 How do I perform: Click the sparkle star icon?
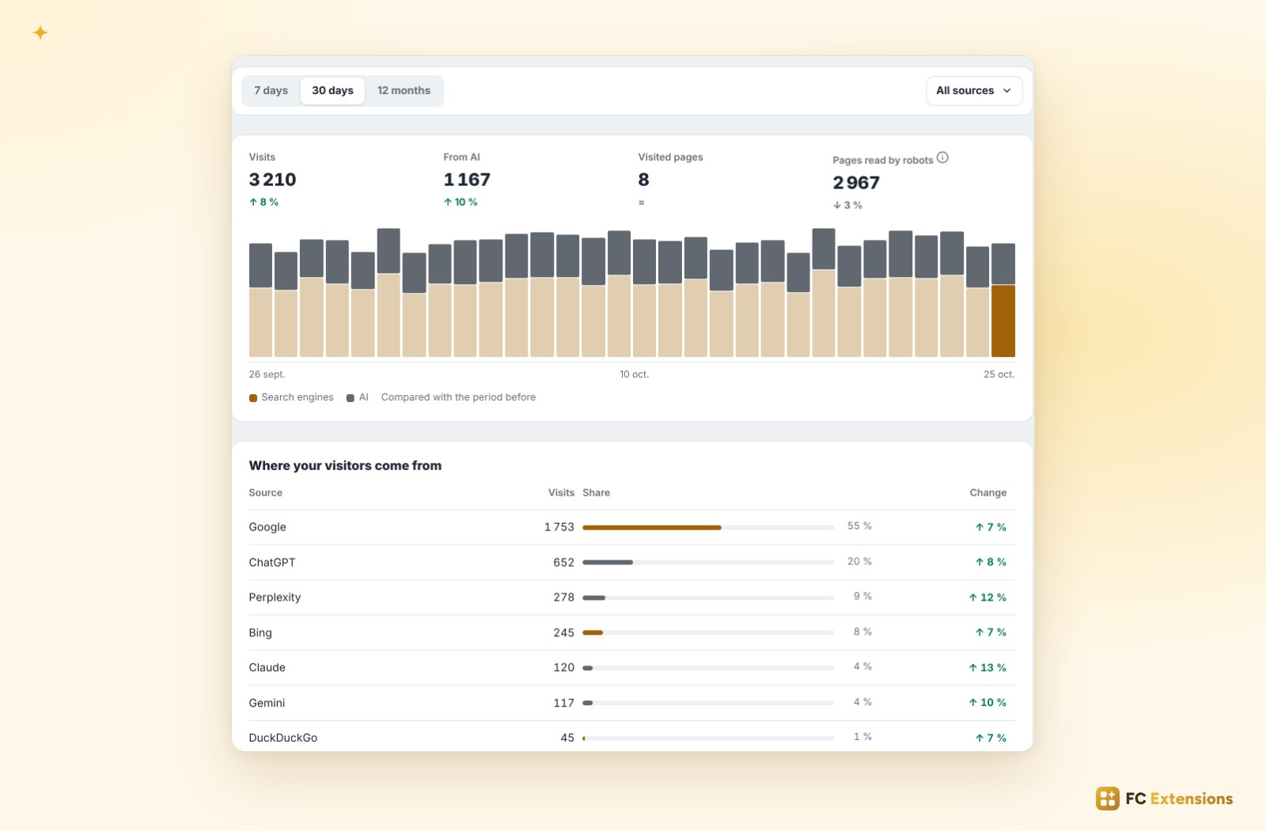pos(40,32)
